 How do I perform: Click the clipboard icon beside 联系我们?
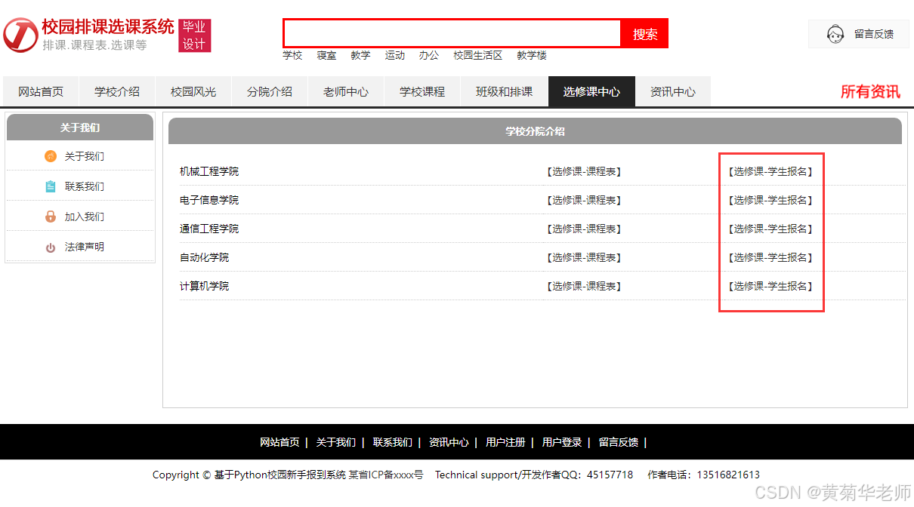click(51, 186)
